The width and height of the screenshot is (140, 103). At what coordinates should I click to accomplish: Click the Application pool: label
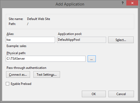pos(70,34)
